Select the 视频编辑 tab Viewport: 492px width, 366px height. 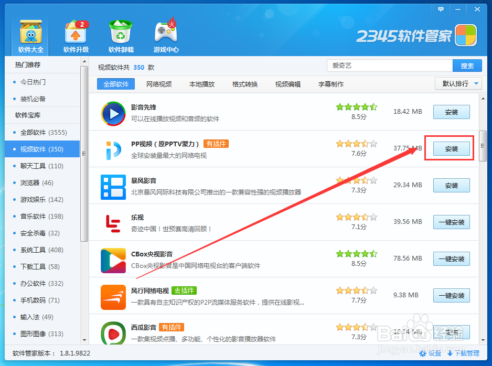[x=288, y=84]
